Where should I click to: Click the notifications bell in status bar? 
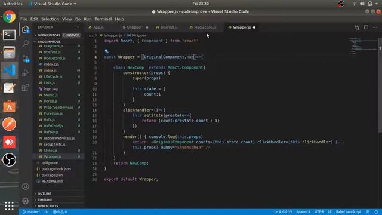tap(376, 212)
